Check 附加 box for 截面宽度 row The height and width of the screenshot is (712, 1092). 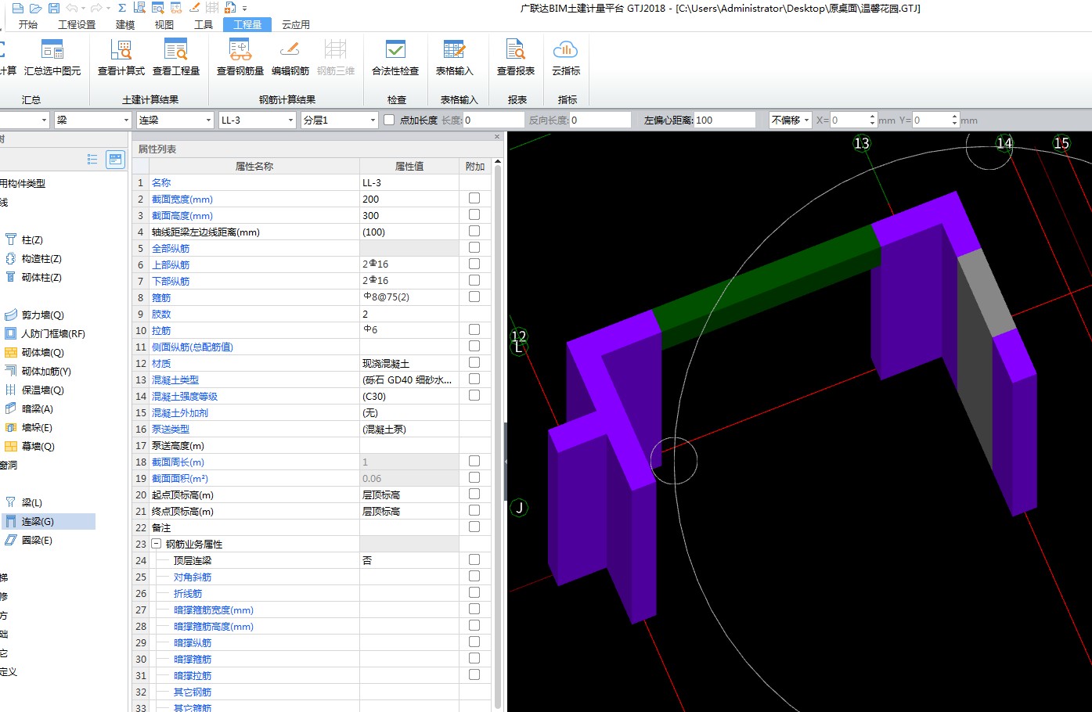click(474, 199)
